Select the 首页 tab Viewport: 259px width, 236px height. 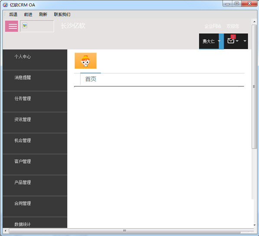click(91, 79)
